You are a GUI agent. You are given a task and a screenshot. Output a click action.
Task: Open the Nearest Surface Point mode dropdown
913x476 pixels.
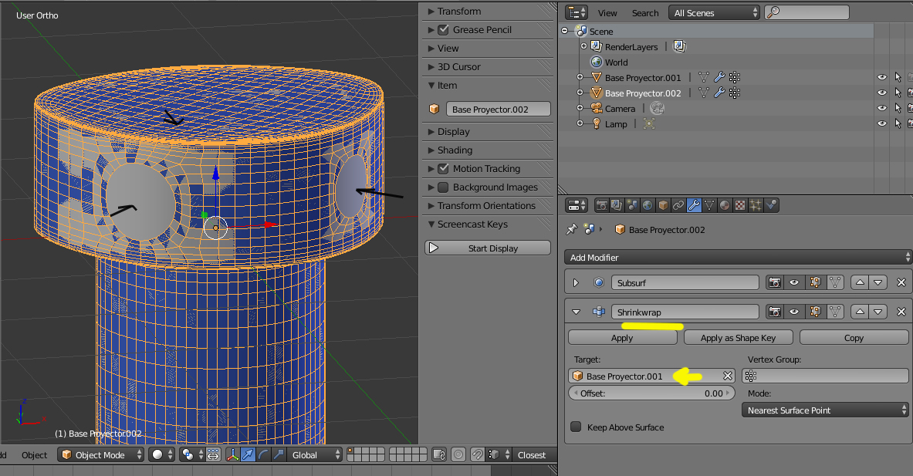825,410
